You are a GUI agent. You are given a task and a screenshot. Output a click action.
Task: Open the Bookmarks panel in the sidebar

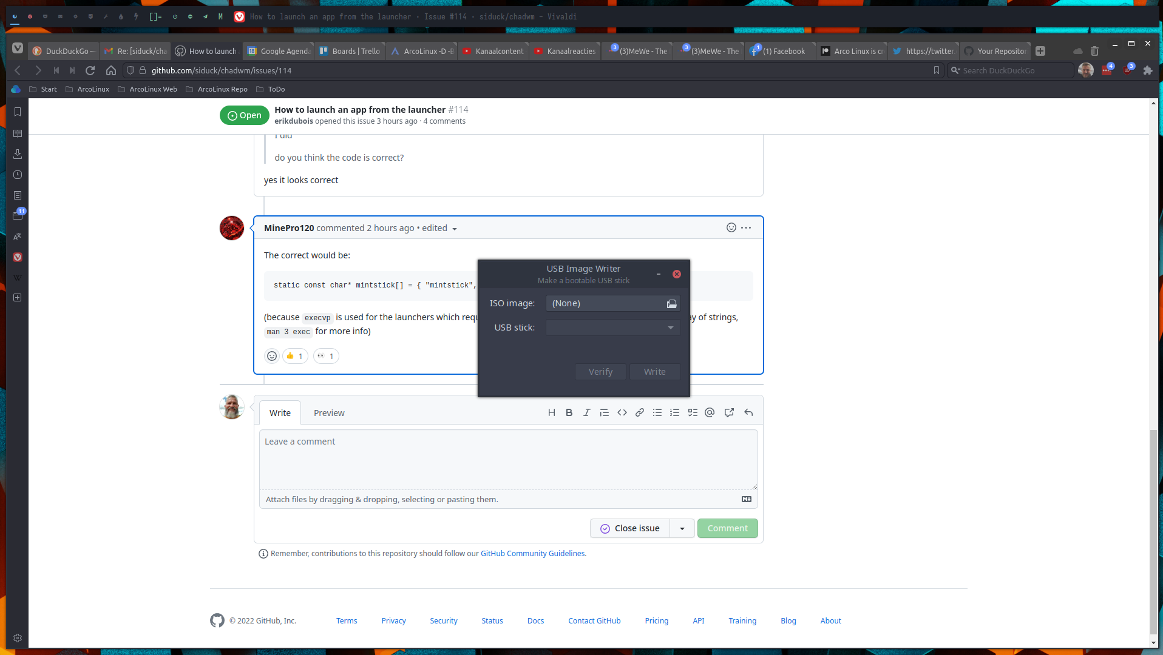click(18, 112)
